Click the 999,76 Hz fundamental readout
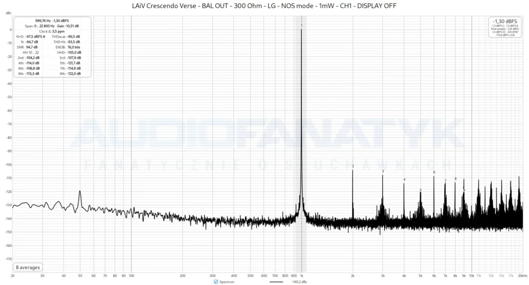This screenshot has width=529, height=285. 43,21
